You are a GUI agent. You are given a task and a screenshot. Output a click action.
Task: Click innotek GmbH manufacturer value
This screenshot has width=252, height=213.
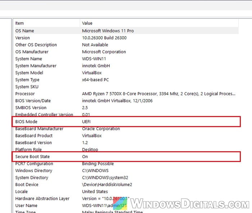pyautogui.click(x=96, y=66)
